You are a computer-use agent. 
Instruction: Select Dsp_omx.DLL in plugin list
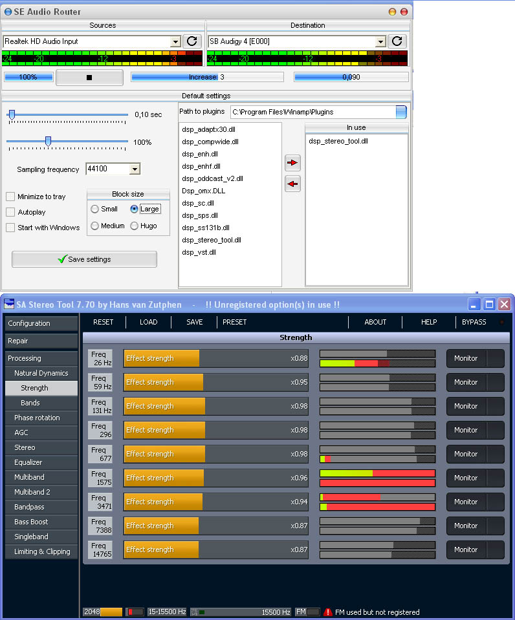click(203, 191)
